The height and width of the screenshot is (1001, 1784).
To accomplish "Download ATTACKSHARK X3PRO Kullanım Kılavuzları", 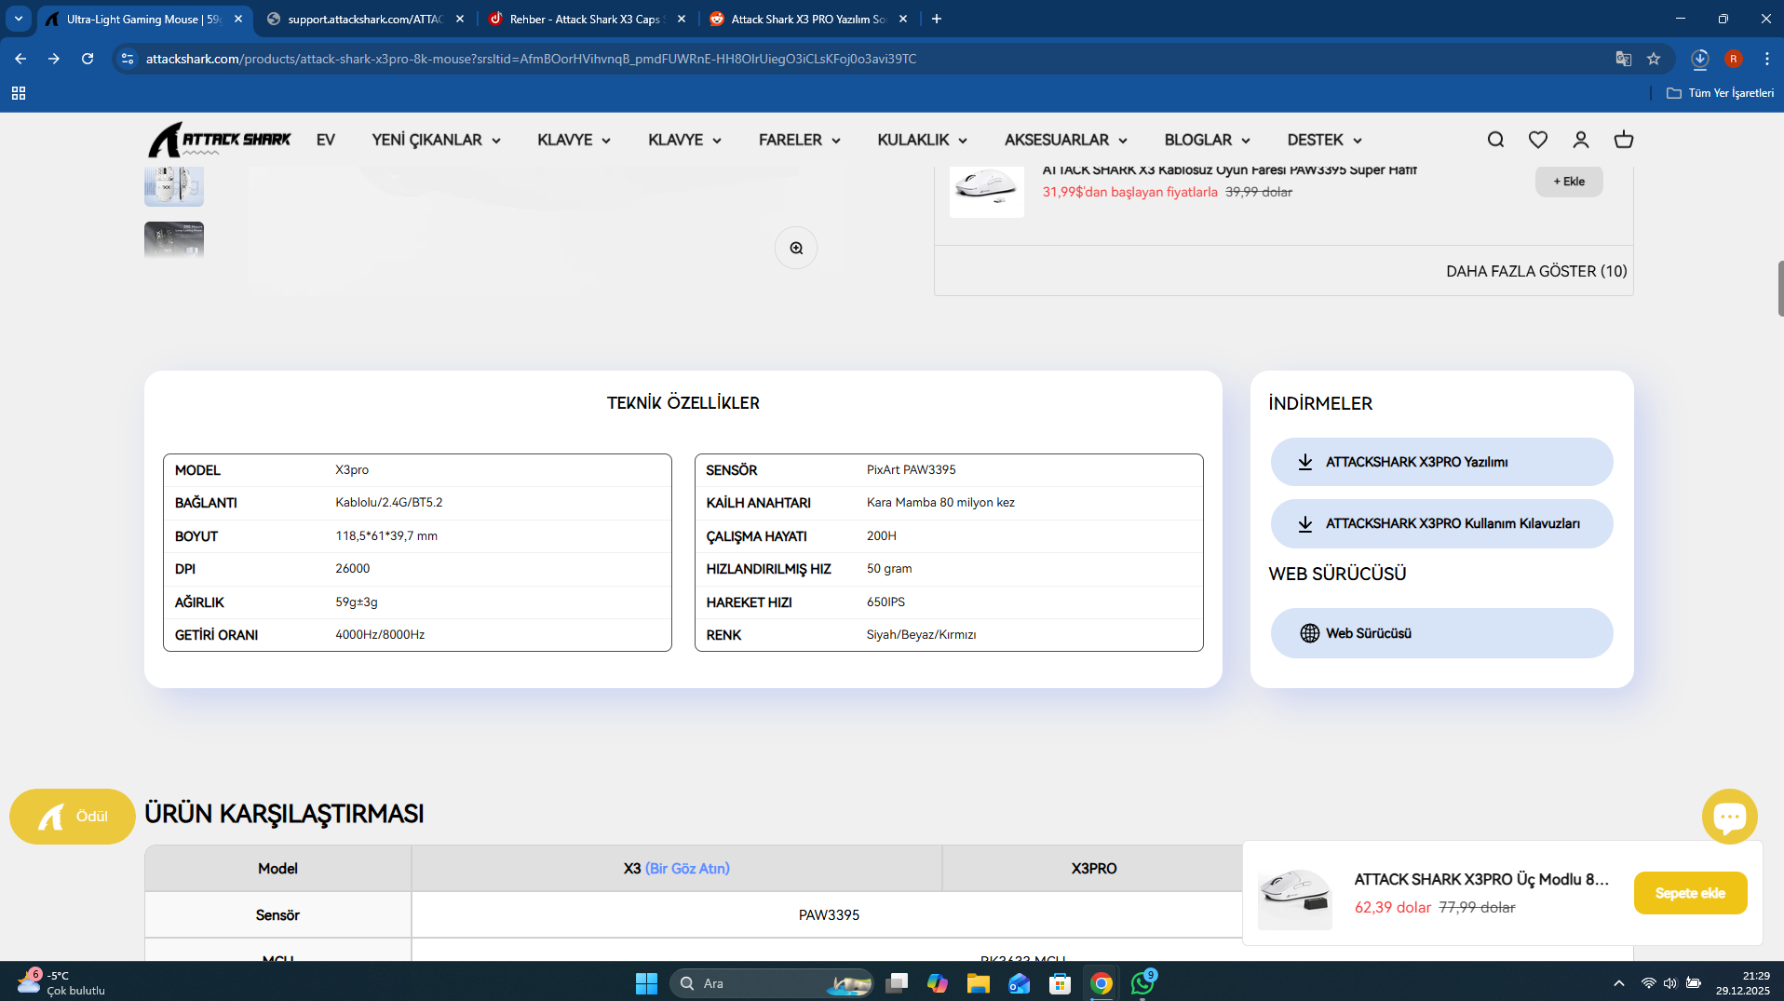I will (x=1441, y=523).
